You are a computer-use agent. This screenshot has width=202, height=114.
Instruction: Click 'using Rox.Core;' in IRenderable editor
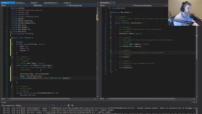(x=118, y=8)
